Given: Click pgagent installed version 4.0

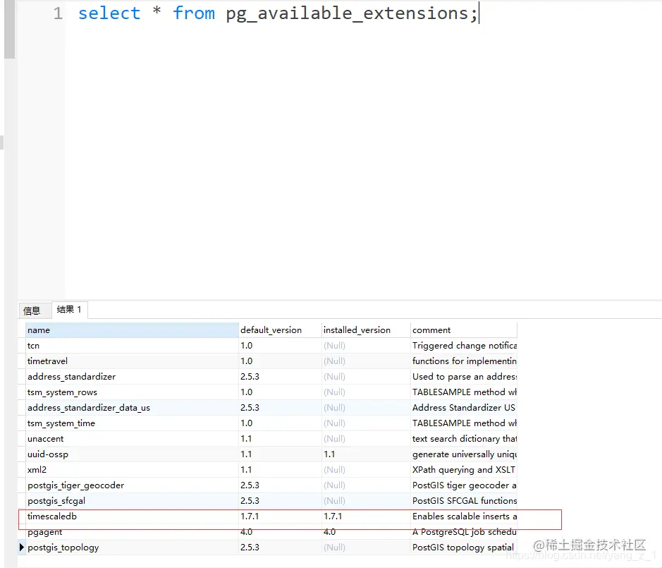Looking at the screenshot, I should tap(366, 532).
